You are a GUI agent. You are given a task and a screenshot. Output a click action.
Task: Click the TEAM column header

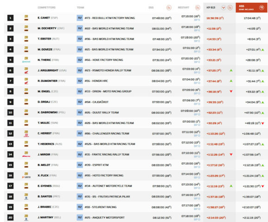[80, 7]
